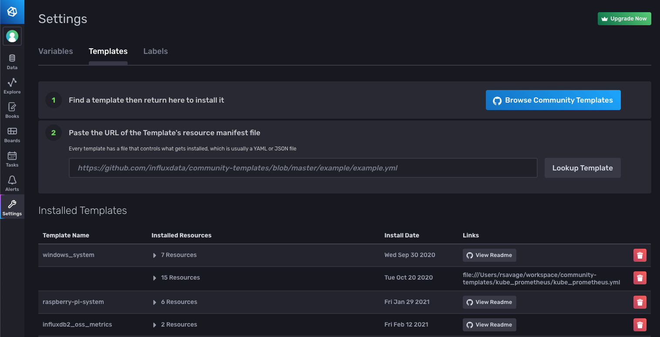View Alerts via the bell icon
Viewport: 660px width, 337px height.
point(12,182)
